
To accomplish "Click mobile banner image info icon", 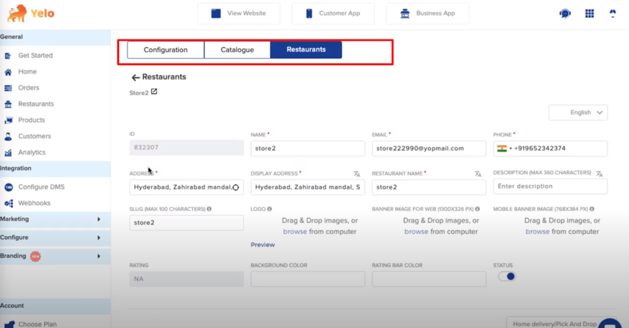I will click(592, 209).
